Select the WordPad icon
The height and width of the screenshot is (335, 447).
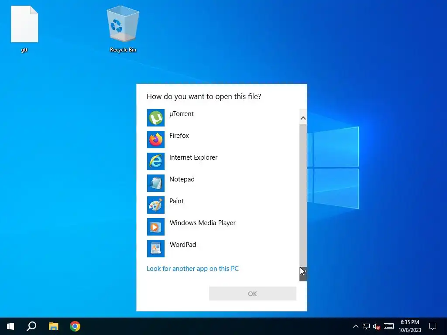click(x=156, y=248)
